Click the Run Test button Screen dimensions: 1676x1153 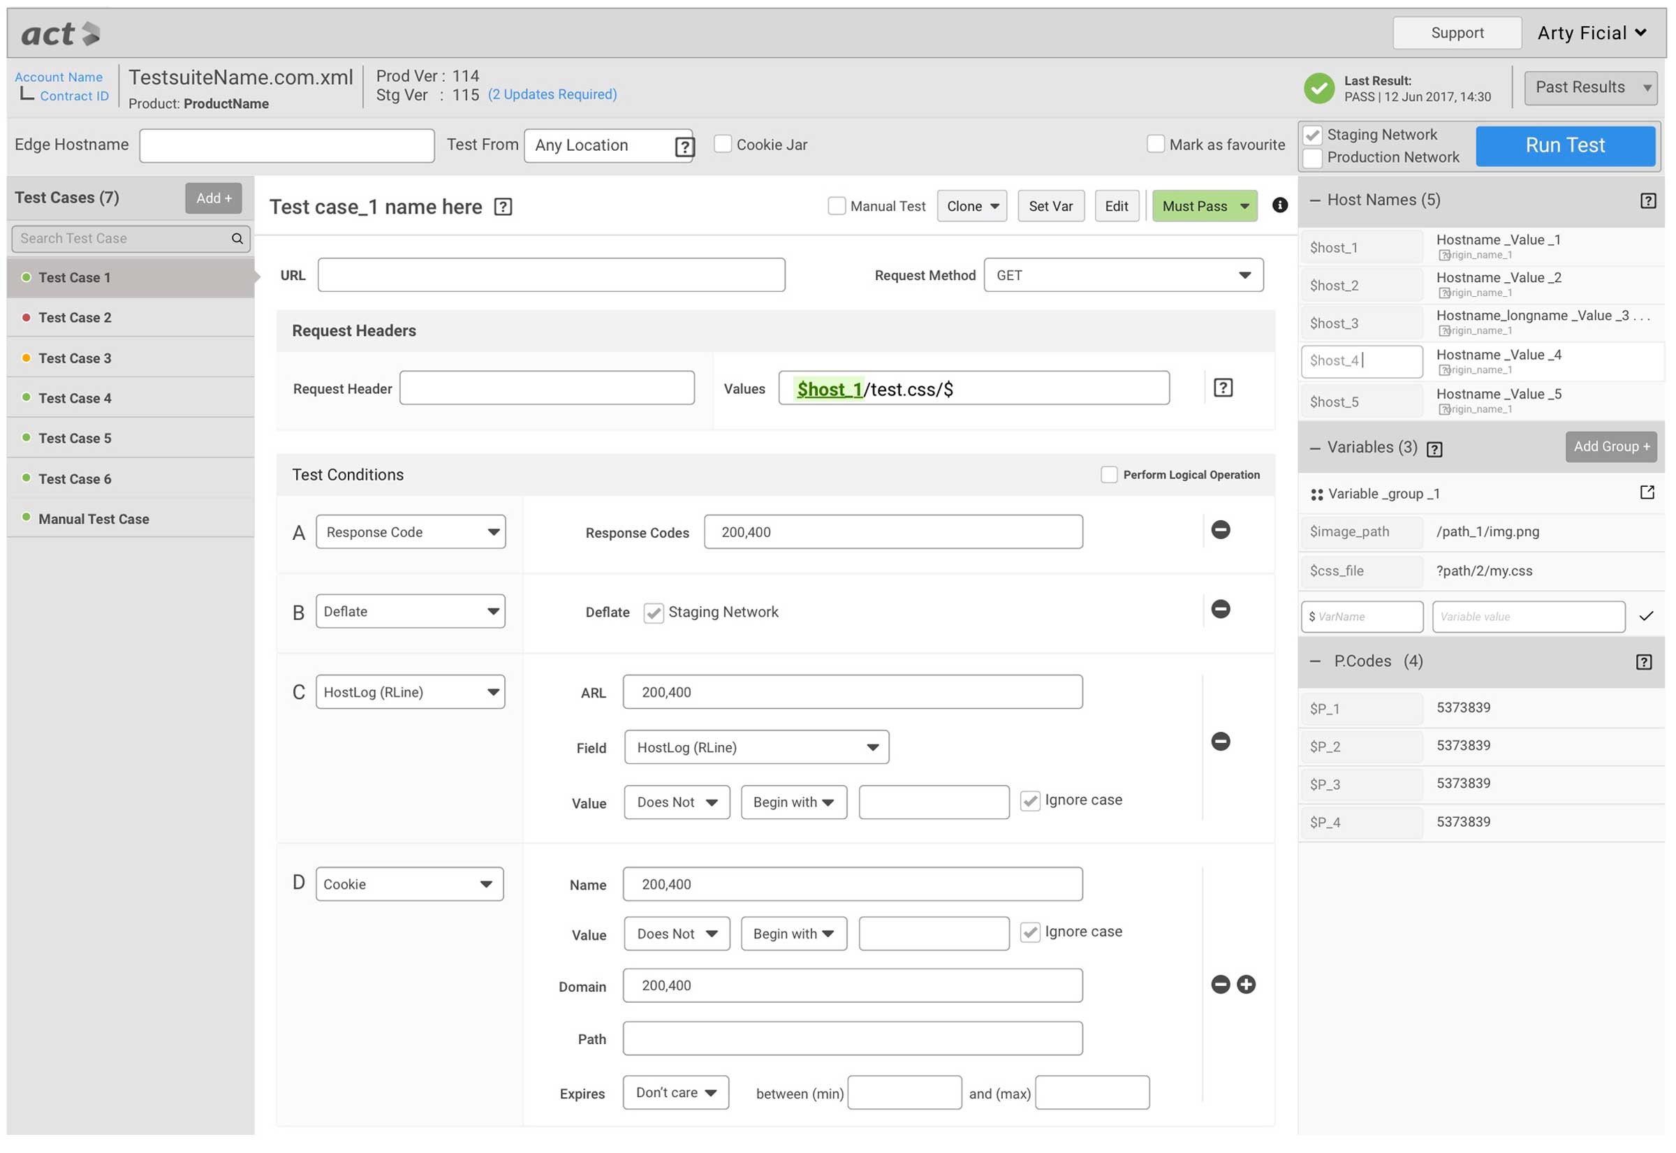pyautogui.click(x=1565, y=145)
